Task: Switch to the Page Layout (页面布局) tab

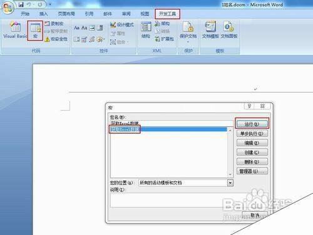Action: pyautogui.click(x=66, y=14)
